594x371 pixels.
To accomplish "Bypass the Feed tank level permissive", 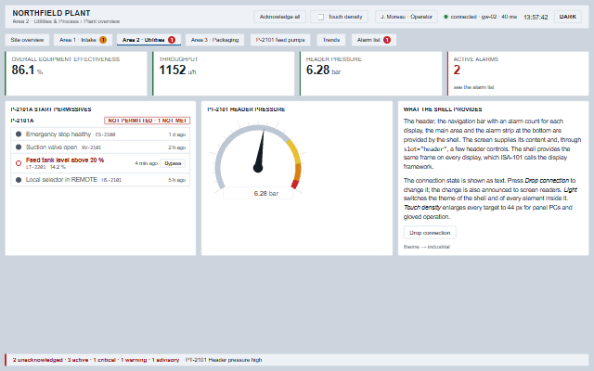I will [x=173, y=163].
